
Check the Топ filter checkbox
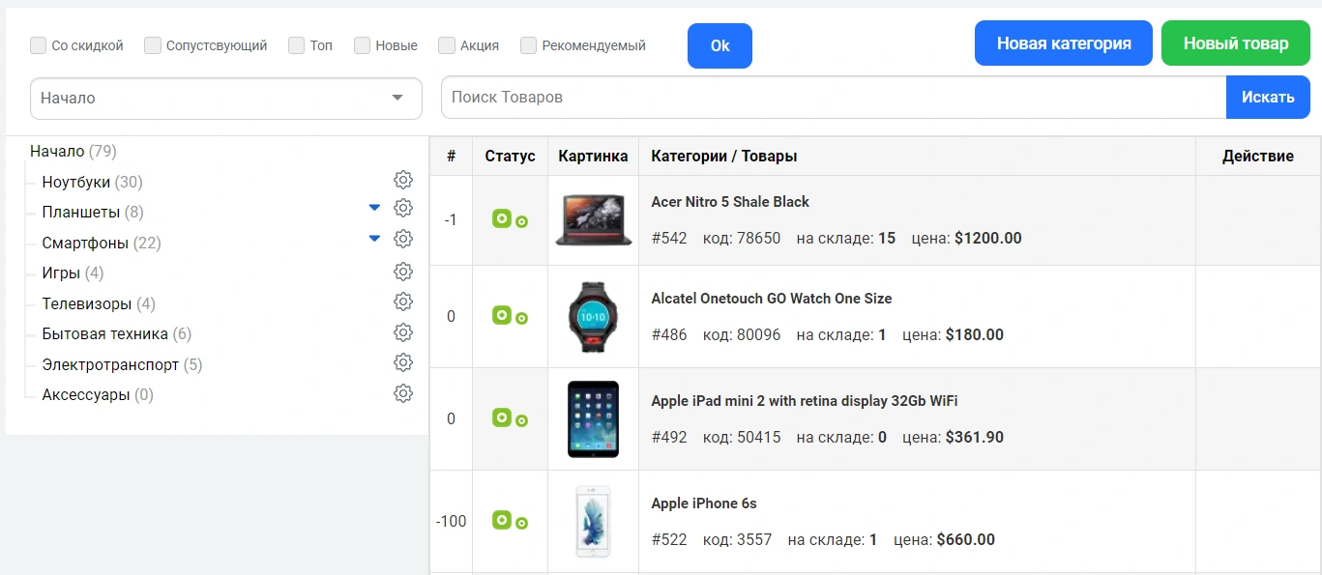coord(297,45)
